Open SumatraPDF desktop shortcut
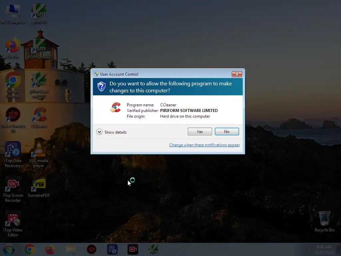341x256 pixels. [39, 187]
